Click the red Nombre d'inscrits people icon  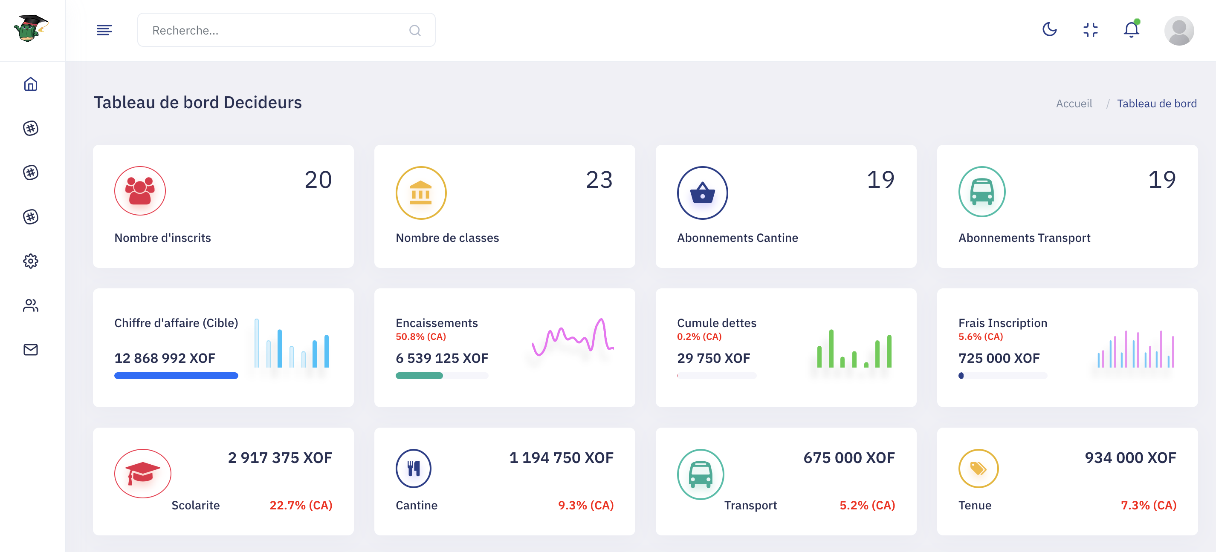[x=140, y=191]
